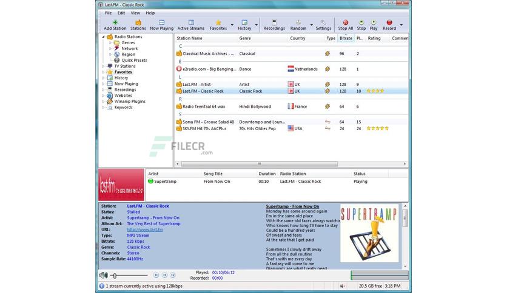Open History from the toolbar
Image resolution: width=507 pixels, height=293 pixels.
coord(244,25)
